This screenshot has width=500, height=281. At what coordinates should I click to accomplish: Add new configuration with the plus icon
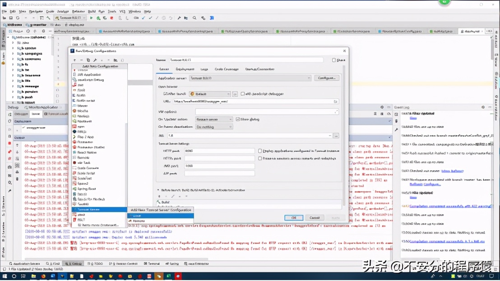pos(74,60)
